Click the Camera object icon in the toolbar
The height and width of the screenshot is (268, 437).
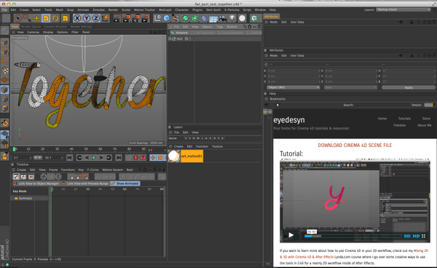tap(223, 18)
